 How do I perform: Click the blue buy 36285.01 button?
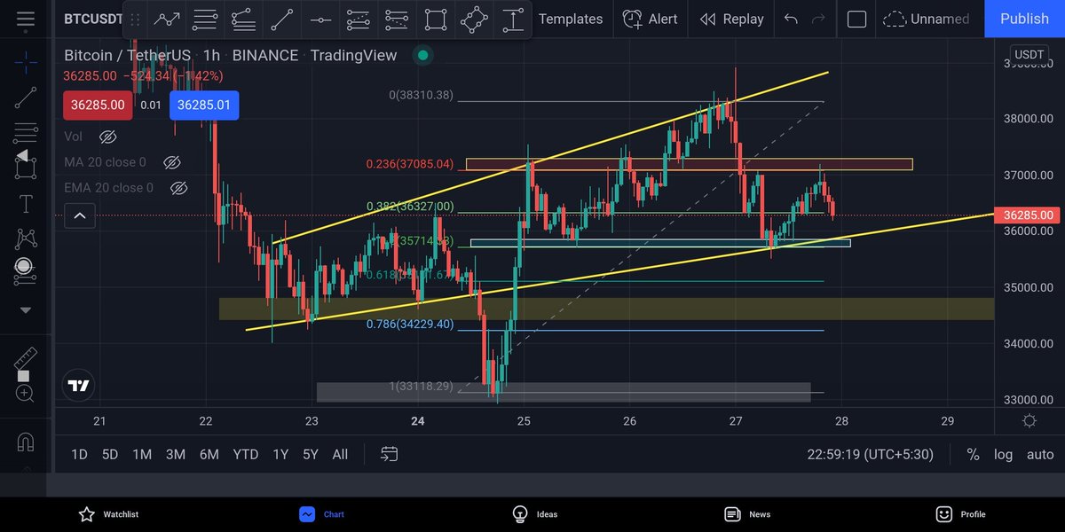204,105
